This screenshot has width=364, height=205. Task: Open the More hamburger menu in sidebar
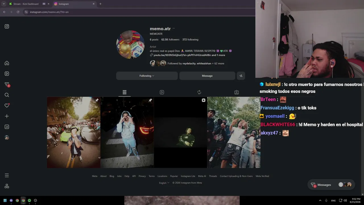tap(7, 175)
